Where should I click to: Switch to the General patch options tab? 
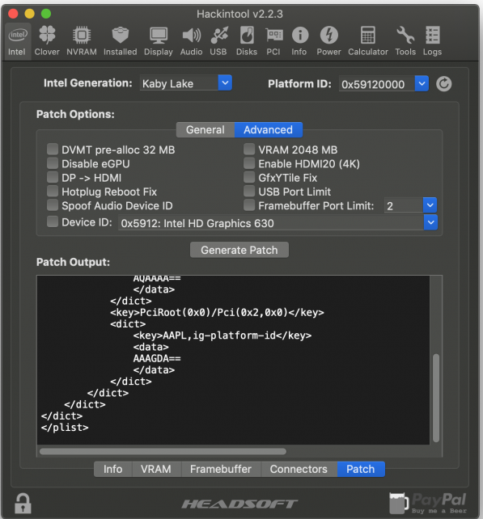205,129
